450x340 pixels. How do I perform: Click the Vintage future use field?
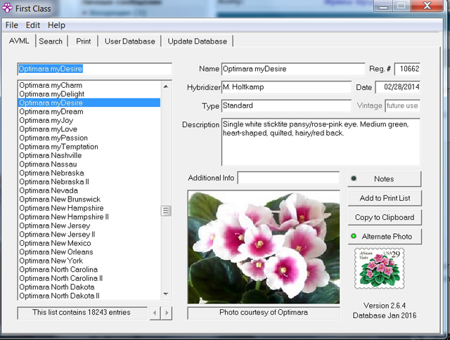tap(402, 105)
